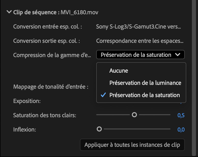Click the Mappage de tonalité d'entrée label
This screenshot has width=198, height=157.
click(x=51, y=87)
